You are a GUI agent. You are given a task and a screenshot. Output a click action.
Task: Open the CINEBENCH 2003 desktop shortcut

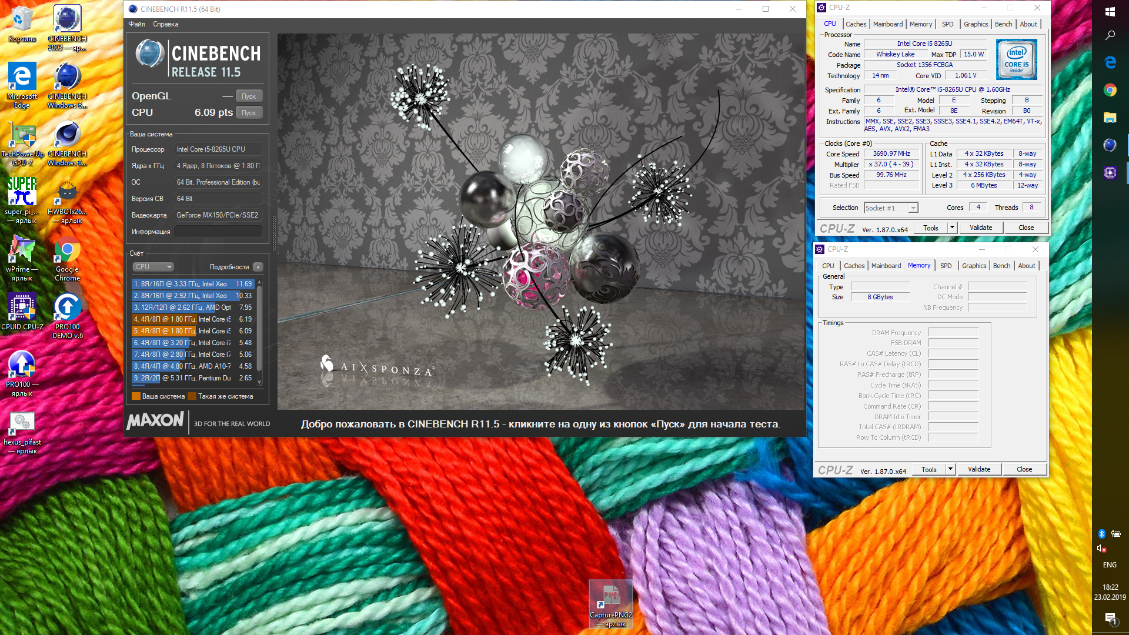pyautogui.click(x=67, y=28)
